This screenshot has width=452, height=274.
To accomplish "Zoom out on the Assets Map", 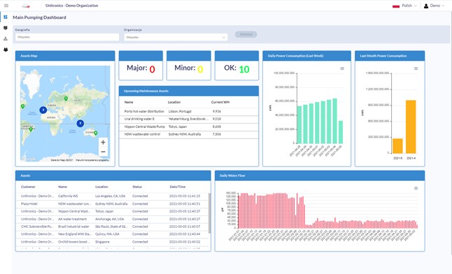I will (103, 152).
